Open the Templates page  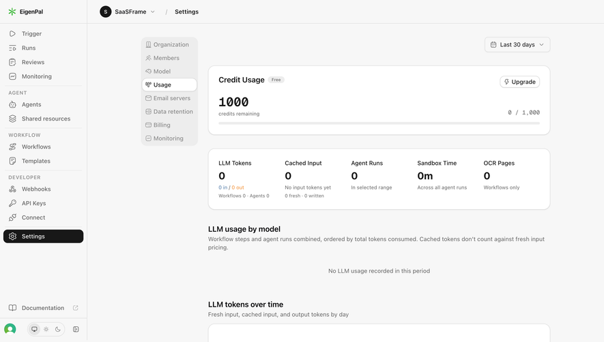pyautogui.click(x=43, y=161)
